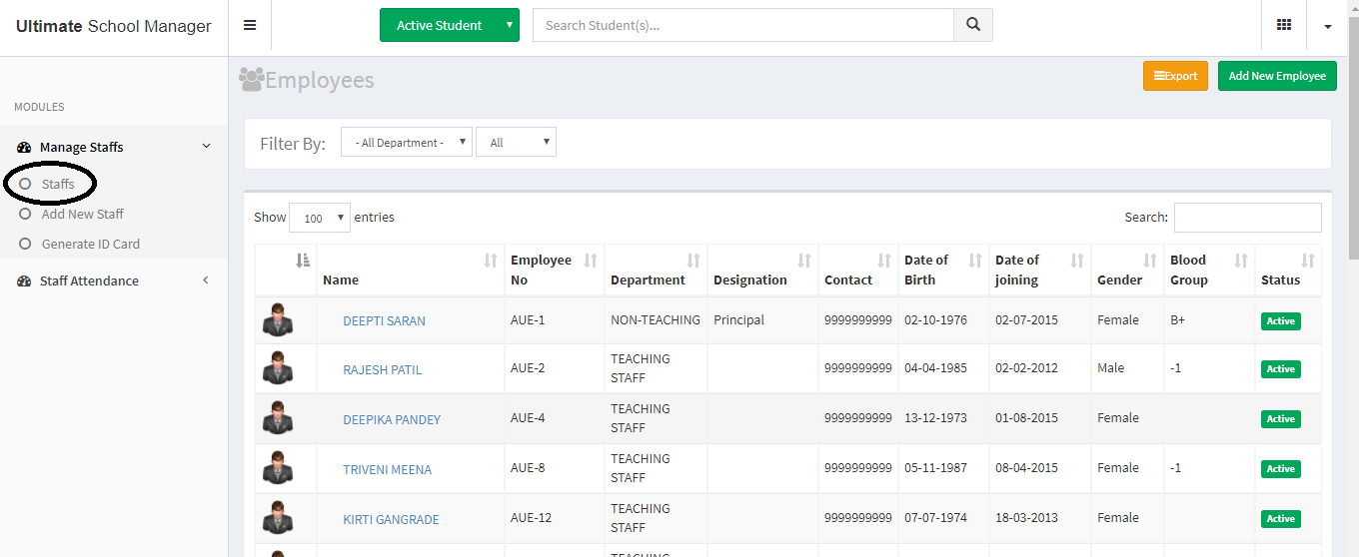The image size is (1359, 557).
Task: Open the Show entries count dropdown
Action: [x=320, y=218]
